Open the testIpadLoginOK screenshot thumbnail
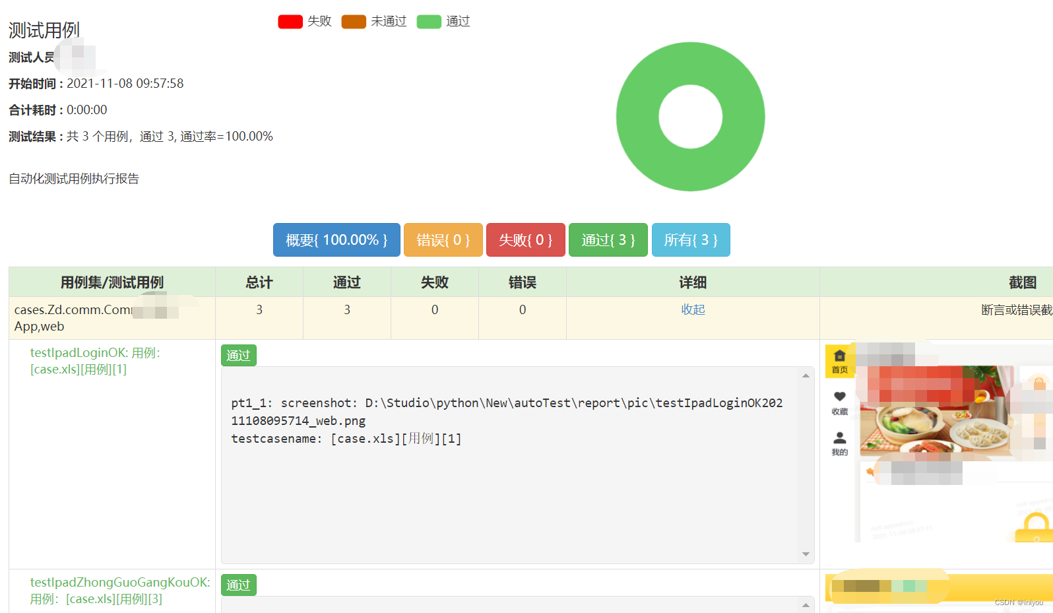1053x613 pixels. [939, 443]
